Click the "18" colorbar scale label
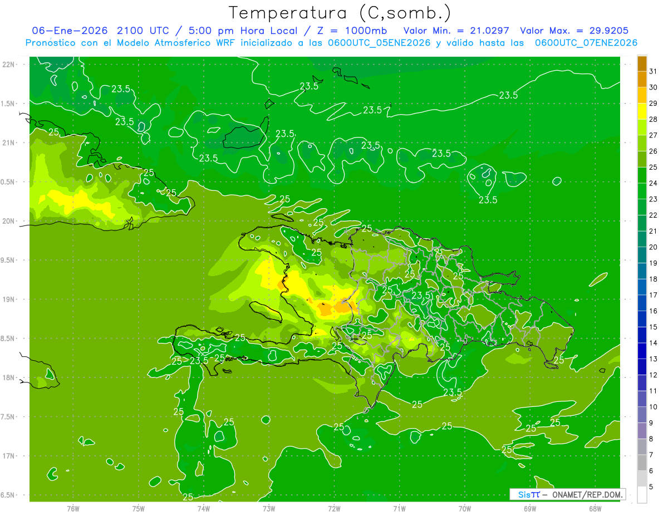Viewport: 668px width, 516px height. click(x=654, y=279)
